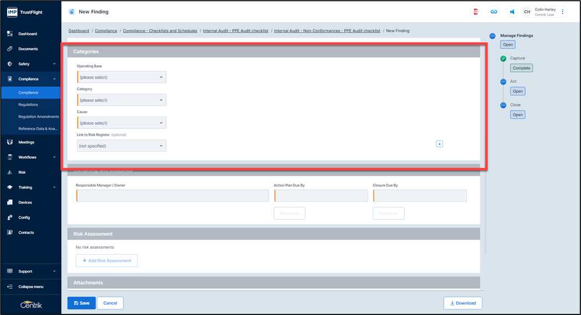Click the Meetings sidebar icon
The image size is (581, 315).
pyautogui.click(x=10, y=142)
